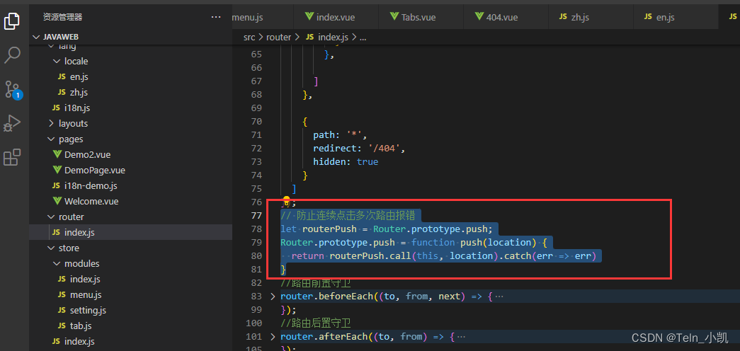This screenshot has width=740, height=351.
Task: Click the Vue icon beside Welcome.vue
Action: [x=57, y=202]
